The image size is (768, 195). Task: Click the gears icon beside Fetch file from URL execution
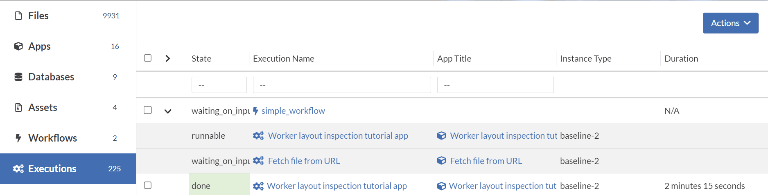point(258,161)
